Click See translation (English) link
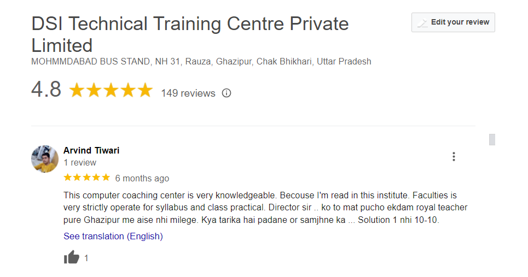The height and width of the screenshot is (277, 528). coord(113,236)
